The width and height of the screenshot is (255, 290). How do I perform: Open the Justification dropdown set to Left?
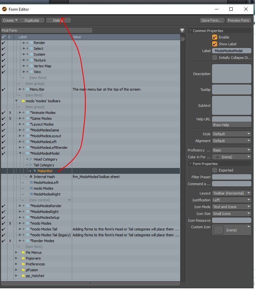point(231,200)
